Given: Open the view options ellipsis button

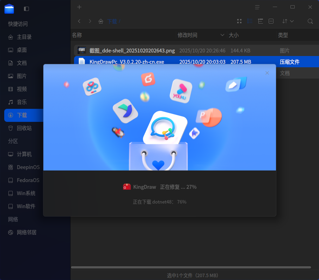Looking at the screenshot, I should pos(271,21).
